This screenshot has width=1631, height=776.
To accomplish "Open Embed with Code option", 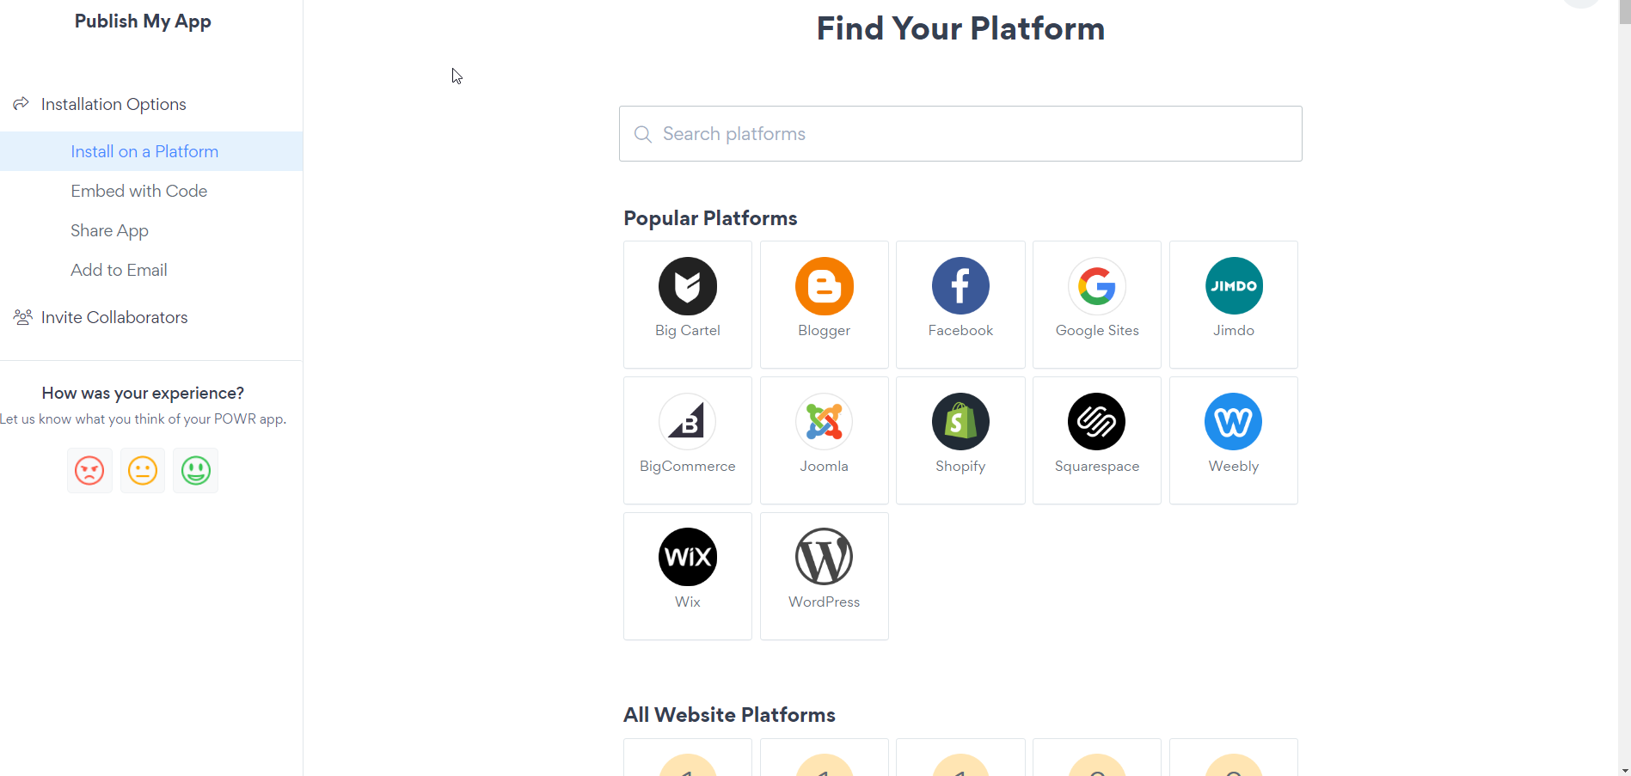I will coord(139,191).
